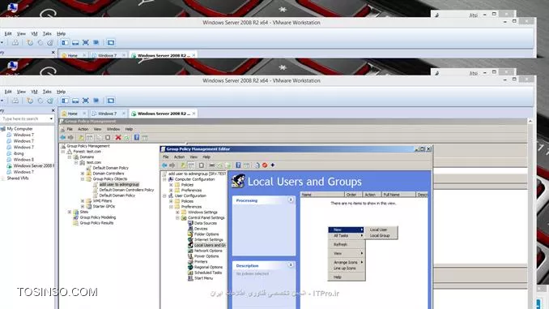The width and height of the screenshot is (549, 309).
Task: Collapse the Computer Configuration node
Action: 164,179
